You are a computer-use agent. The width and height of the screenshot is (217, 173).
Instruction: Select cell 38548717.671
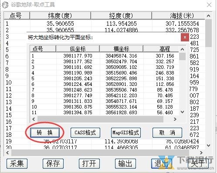[121, 101]
